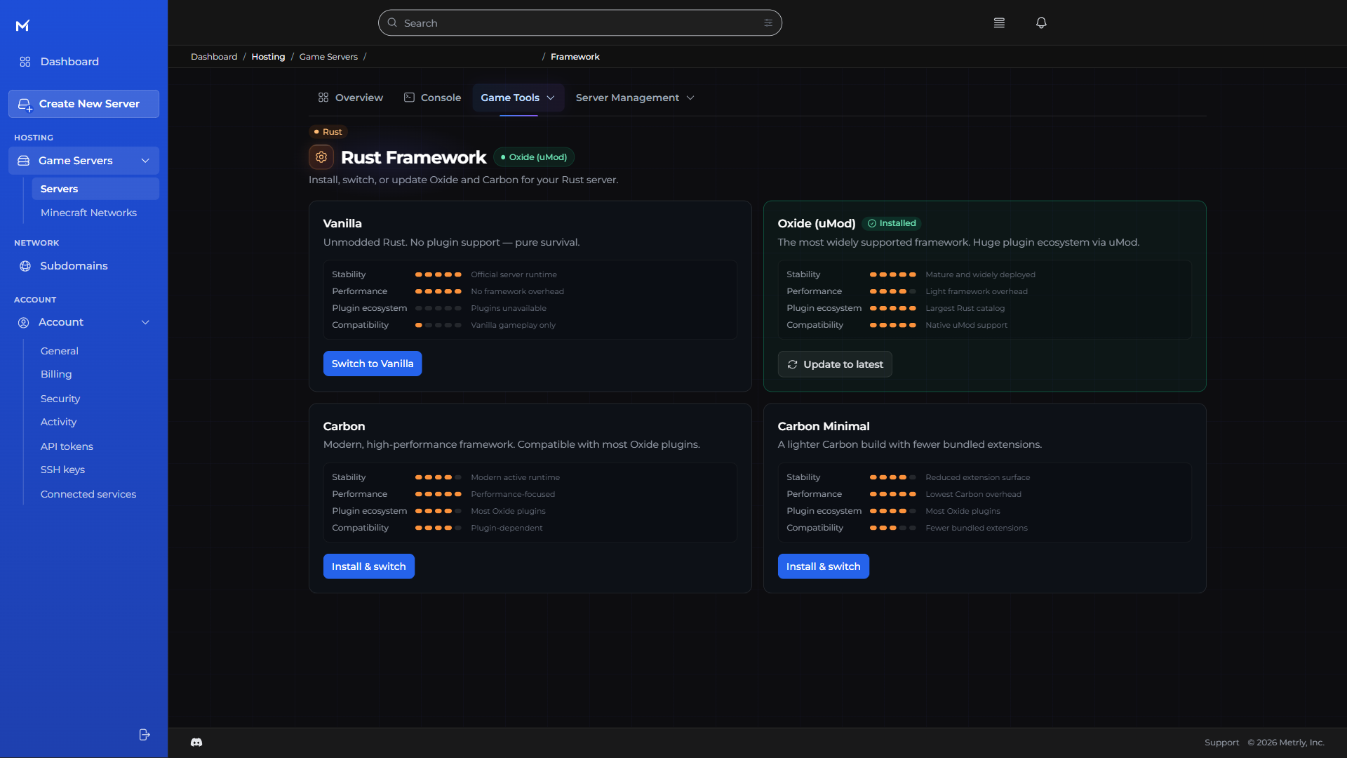
Task: Open SSH keys page
Action: pos(62,470)
